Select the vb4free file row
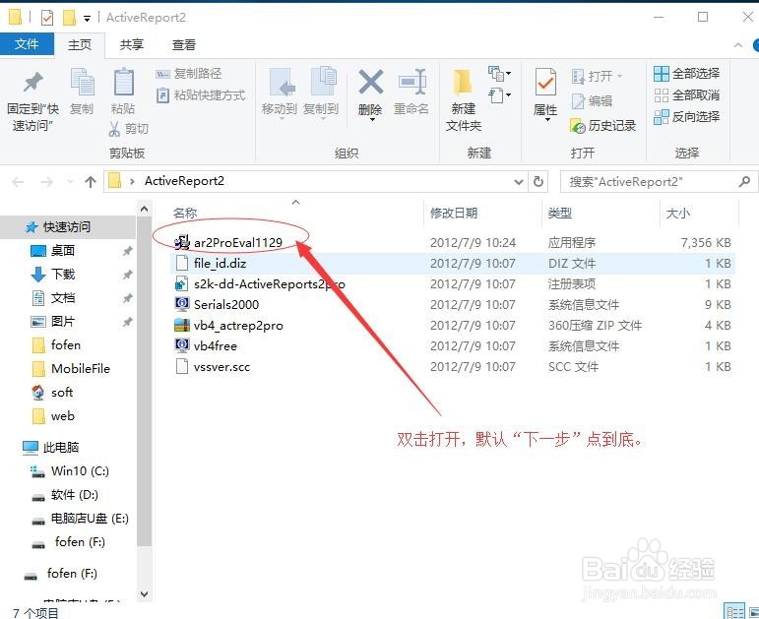The image size is (759, 619). pos(452,346)
